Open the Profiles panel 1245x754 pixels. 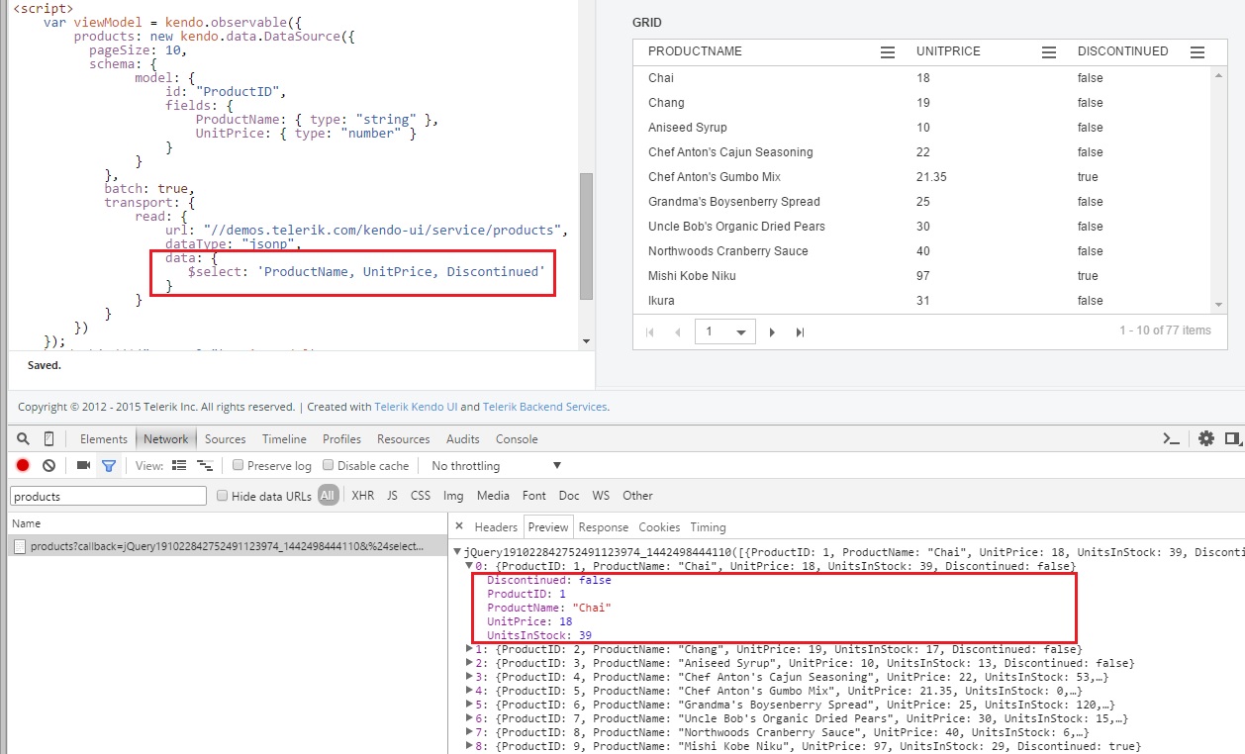342,438
